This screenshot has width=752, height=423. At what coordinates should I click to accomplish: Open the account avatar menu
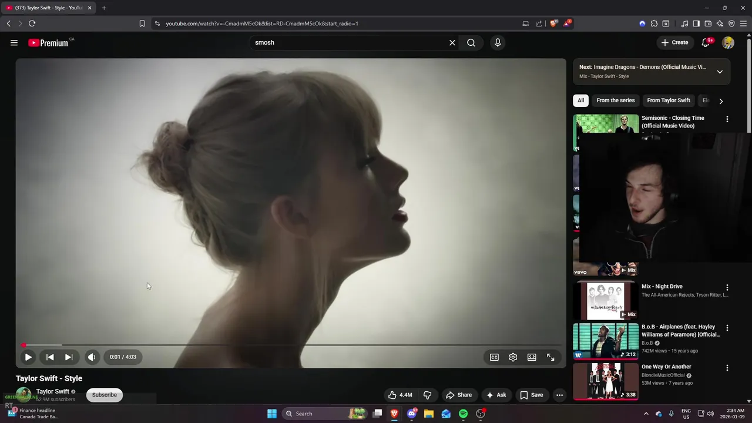[x=728, y=42]
